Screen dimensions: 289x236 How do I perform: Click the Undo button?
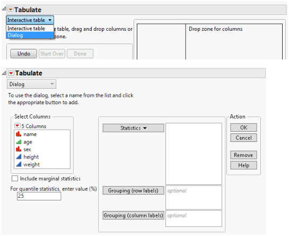[x=23, y=54]
